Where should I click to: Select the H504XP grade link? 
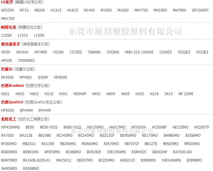click(80, 94)
